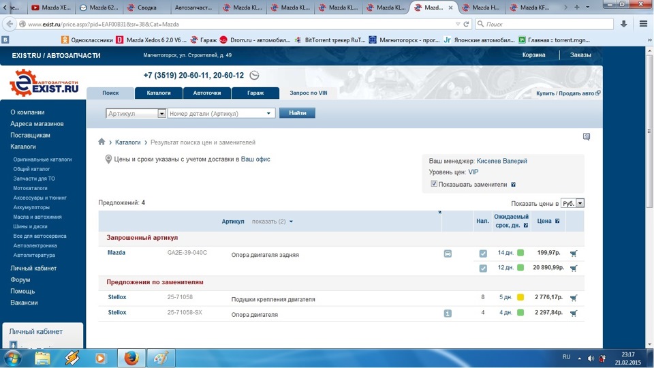Image resolution: width=654 pixels, height=368 pixels.
Task: Click help icon beside Ожидаемый срок header
Action: coord(525,226)
